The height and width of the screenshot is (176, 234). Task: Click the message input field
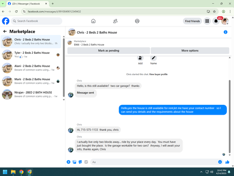[154, 162]
